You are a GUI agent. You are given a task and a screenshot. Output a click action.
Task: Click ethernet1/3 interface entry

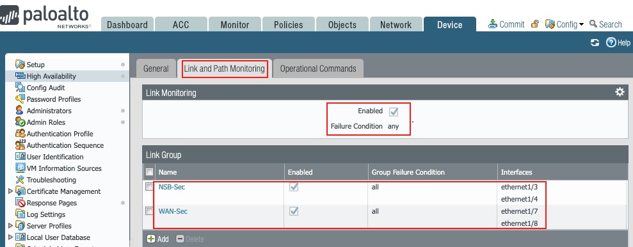(x=519, y=187)
